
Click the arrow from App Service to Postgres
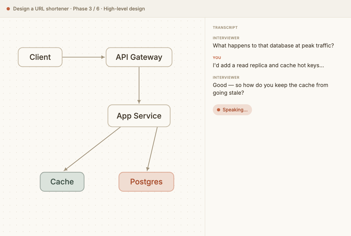152,149
